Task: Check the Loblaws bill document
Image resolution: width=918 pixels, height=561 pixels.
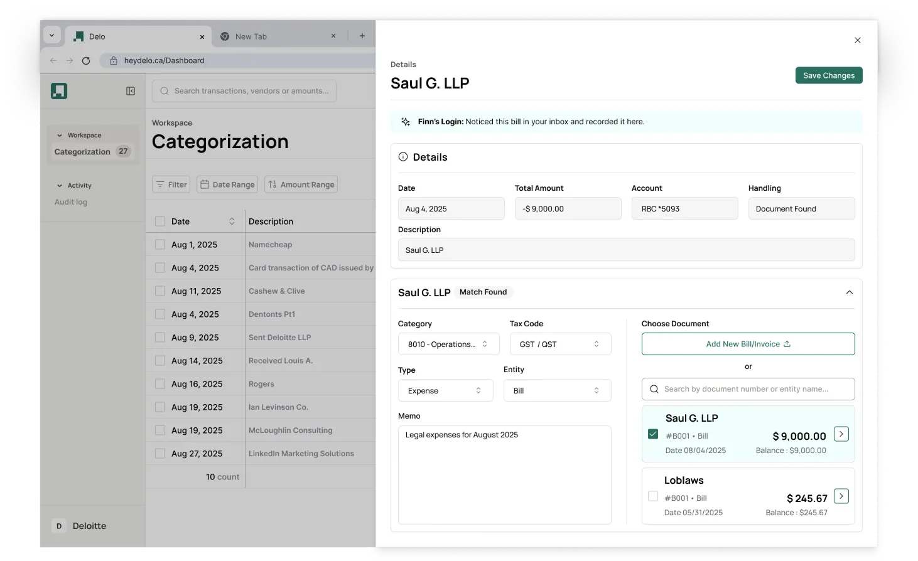Action: [x=653, y=496]
